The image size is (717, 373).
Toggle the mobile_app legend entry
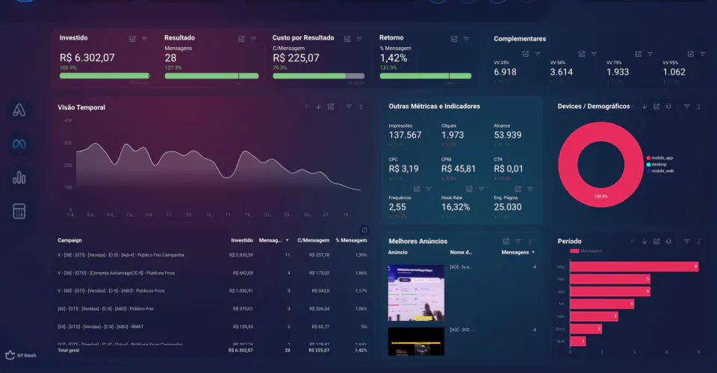[662, 158]
